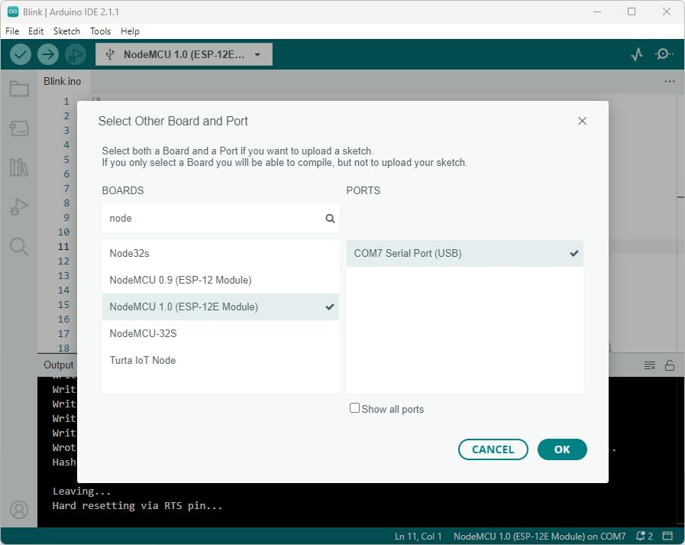685x545 pixels.
Task: Open the File menu
Action: tap(12, 31)
